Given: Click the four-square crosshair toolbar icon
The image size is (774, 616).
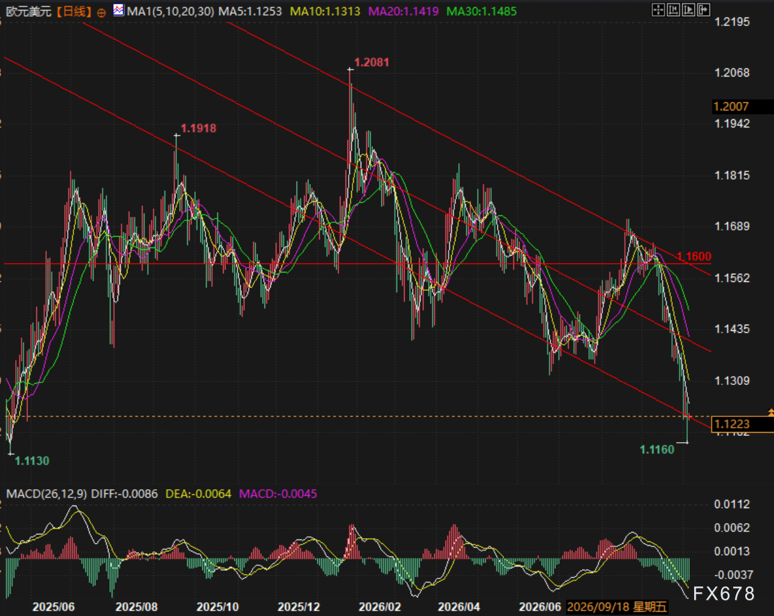Looking at the screenshot, I should pyautogui.click(x=658, y=9).
